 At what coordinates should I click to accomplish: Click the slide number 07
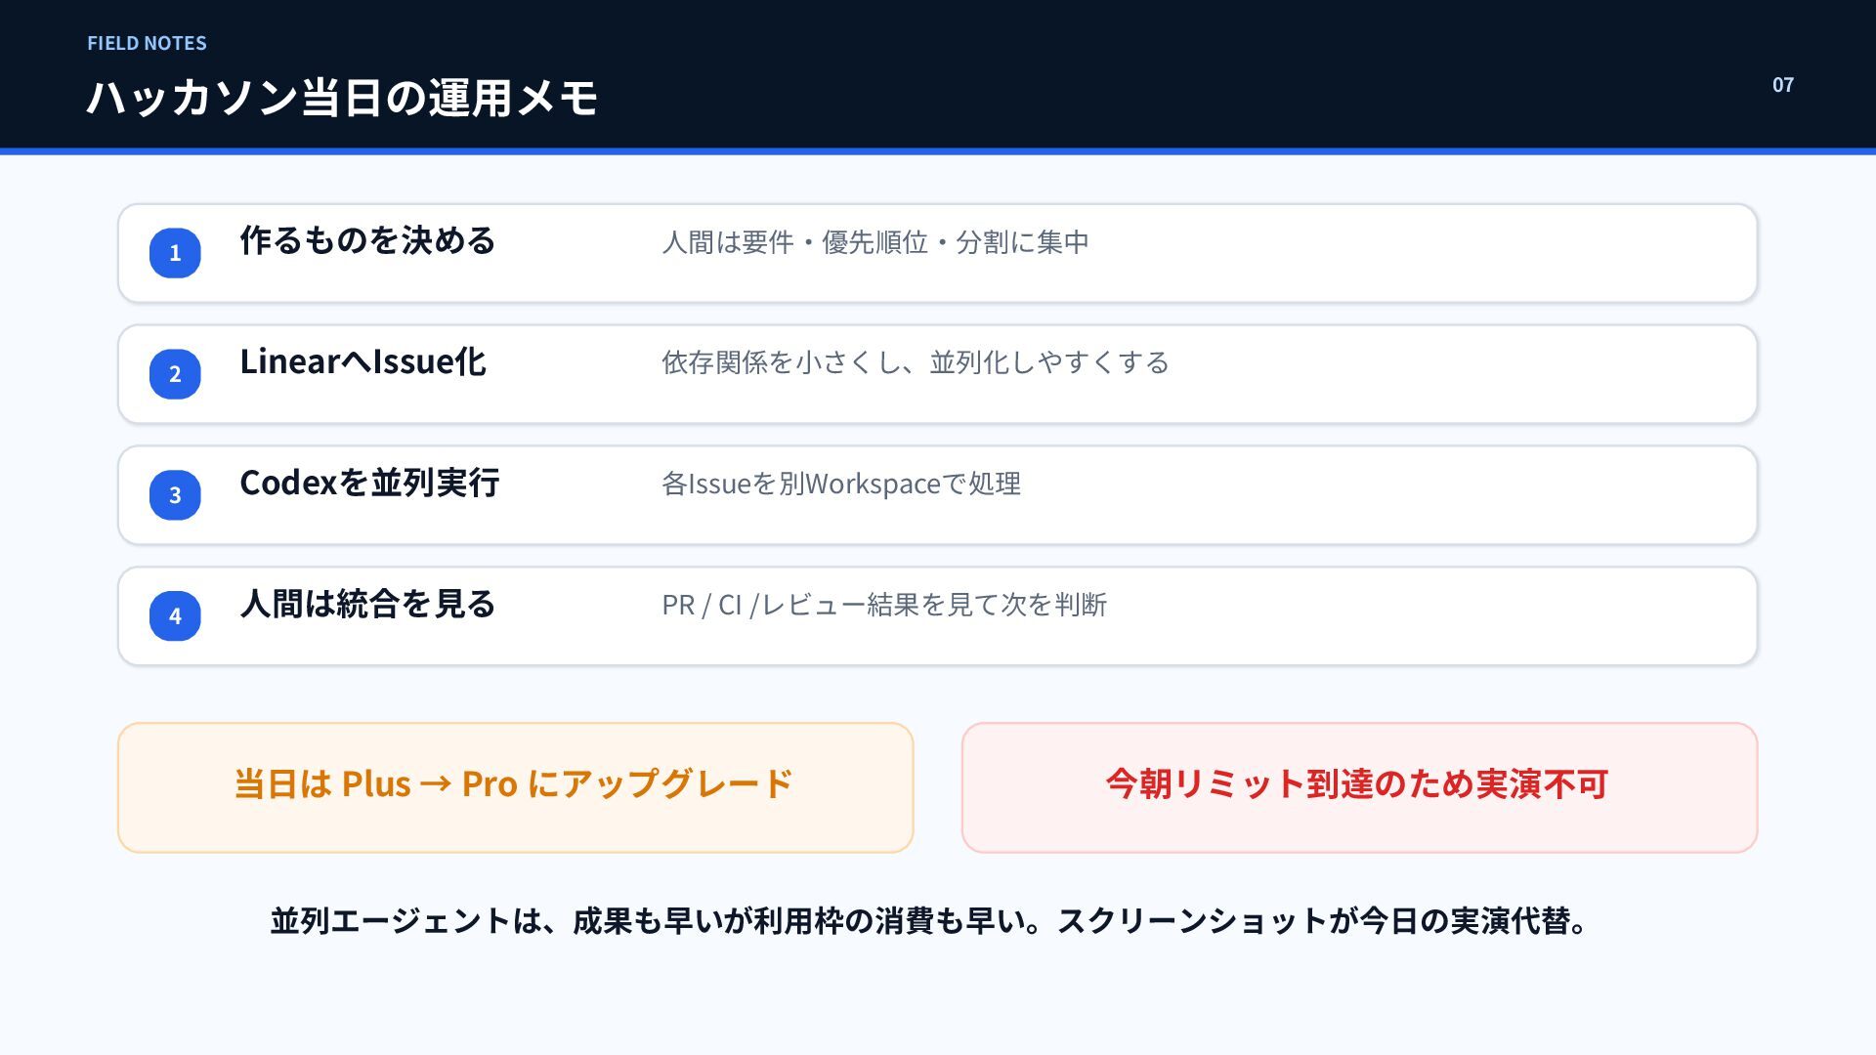click(x=1783, y=85)
